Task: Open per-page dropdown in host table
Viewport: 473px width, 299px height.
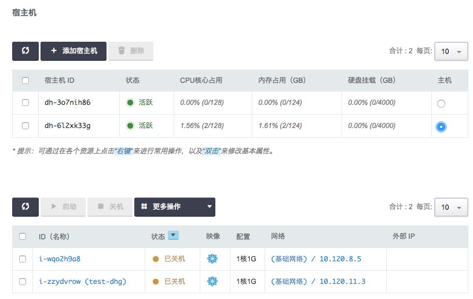Action: point(451,52)
